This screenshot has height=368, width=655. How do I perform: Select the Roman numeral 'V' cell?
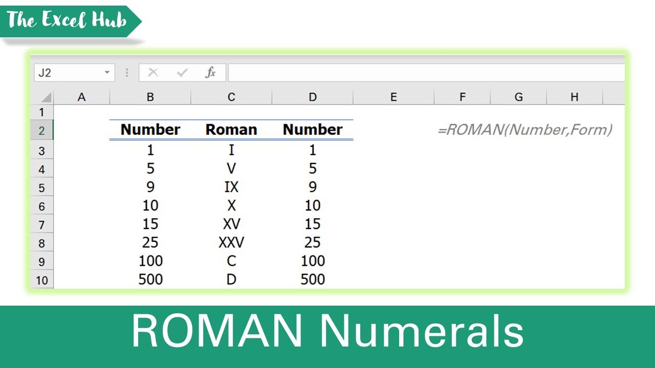(x=231, y=169)
